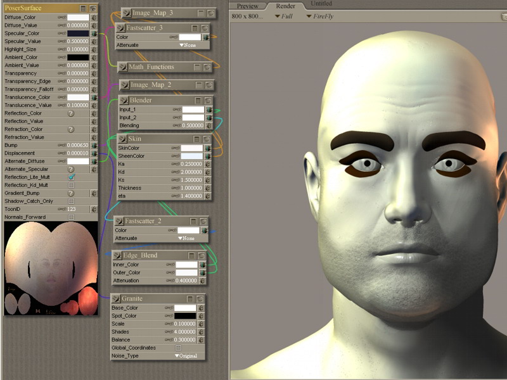507x380 pixels.
Task: Check Global_Coordinates in the Granite node
Action: [178, 348]
